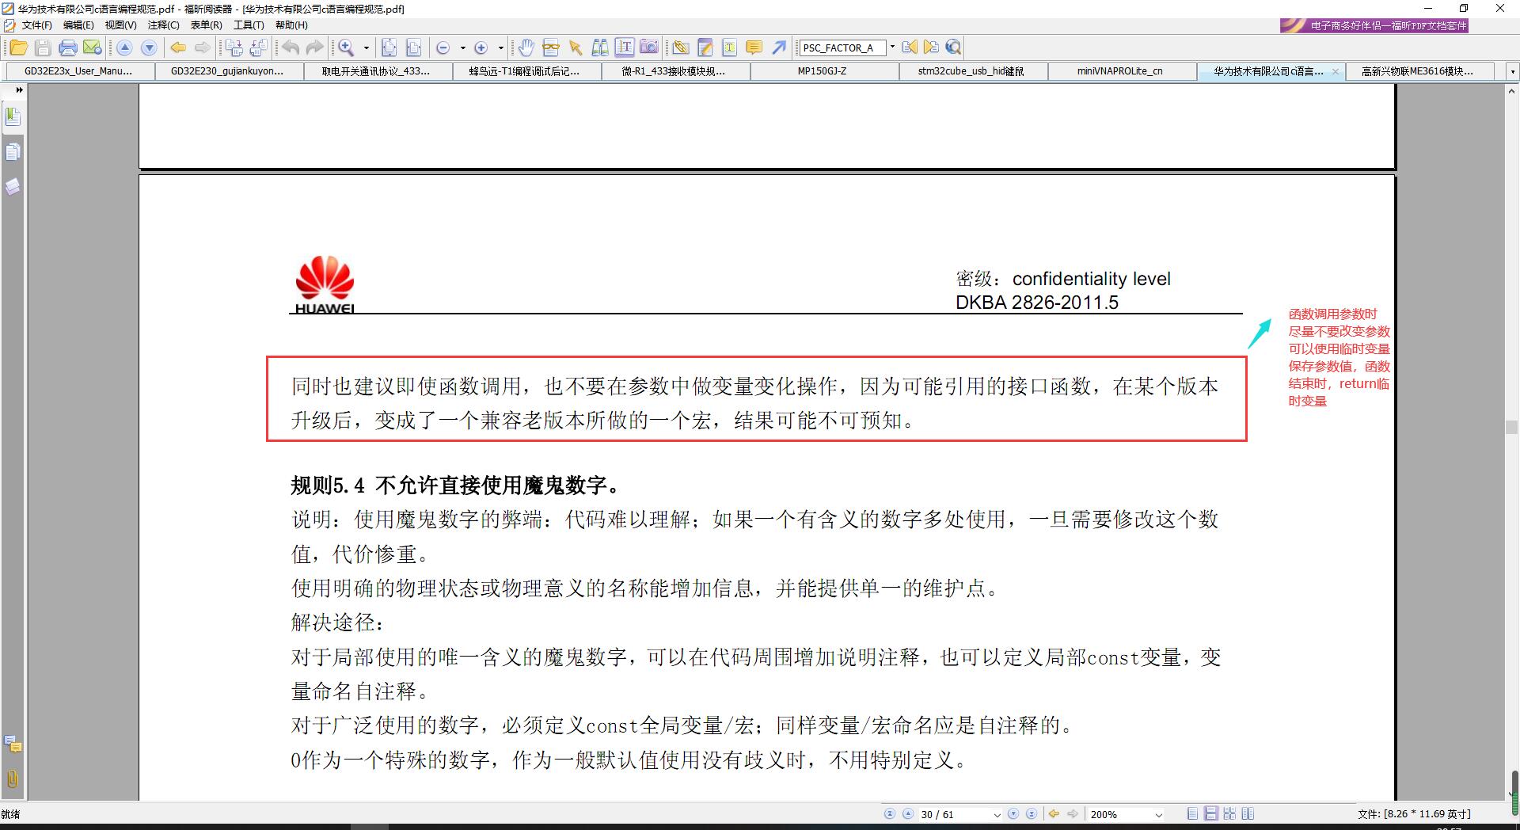Email the document via the envelope icon
The image size is (1520, 830).
(93, 48)
